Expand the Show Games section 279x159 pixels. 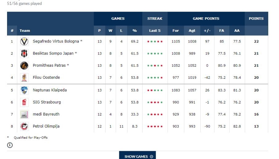137,156
